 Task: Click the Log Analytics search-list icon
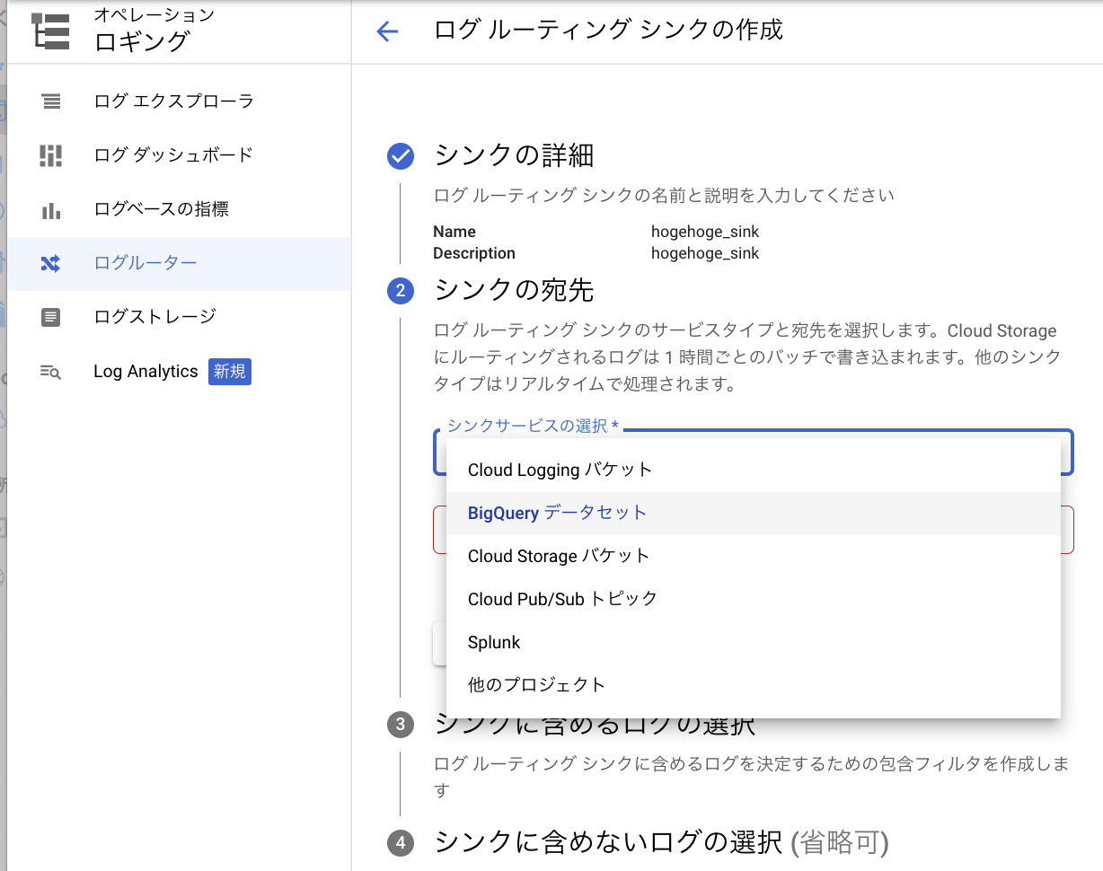[x=50, y=372]
